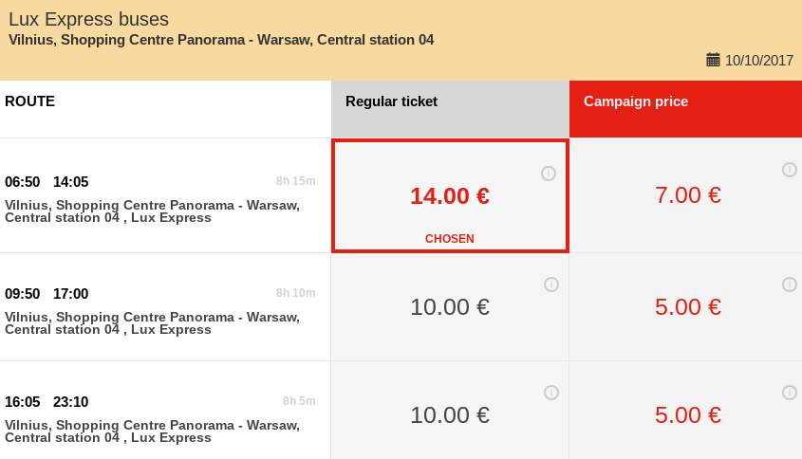
Task: Show info for 16:05 campaign 5.00 € ticket
Action: tap(790, 393)
